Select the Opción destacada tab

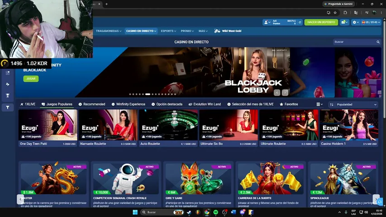pyautogui.click(x=167, y=104)
